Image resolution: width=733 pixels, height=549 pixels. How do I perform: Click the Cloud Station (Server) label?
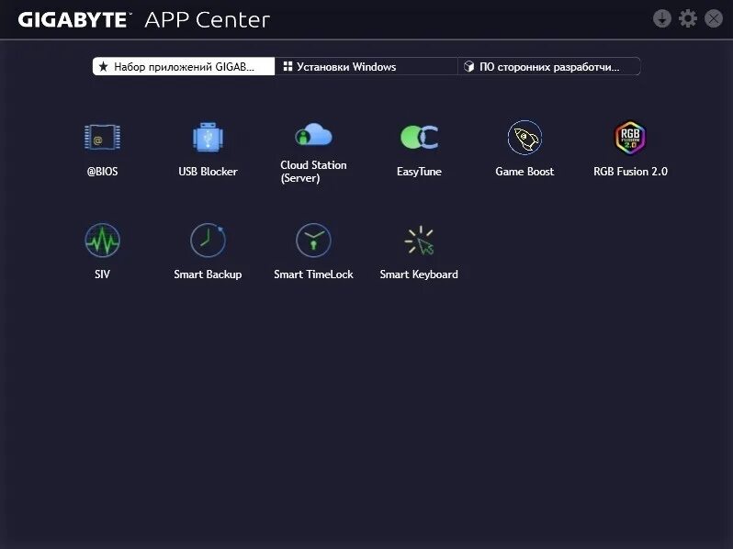[313, 172]
